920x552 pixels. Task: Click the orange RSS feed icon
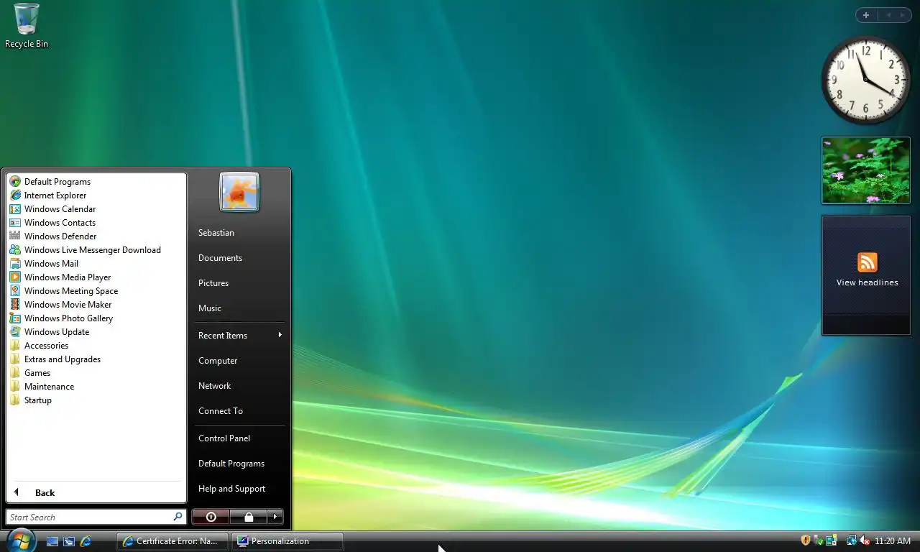click(x=868, y=262)
